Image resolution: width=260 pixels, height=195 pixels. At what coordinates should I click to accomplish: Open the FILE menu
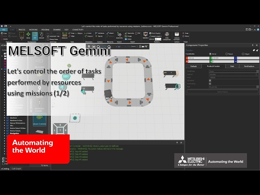pyautogui.click(x=4, y=30)
